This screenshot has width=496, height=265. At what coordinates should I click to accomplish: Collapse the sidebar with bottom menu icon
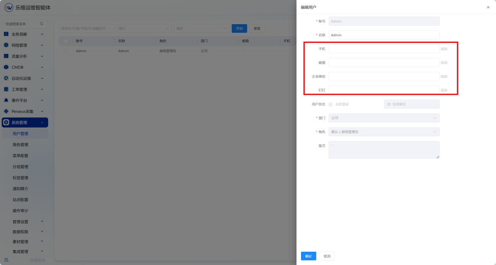coord(6,260)
